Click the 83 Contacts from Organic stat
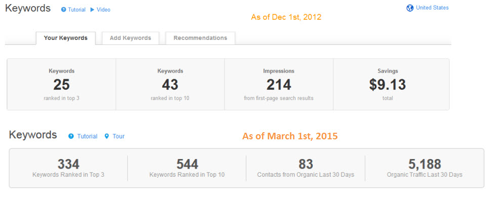 click(x=306, y=168)
